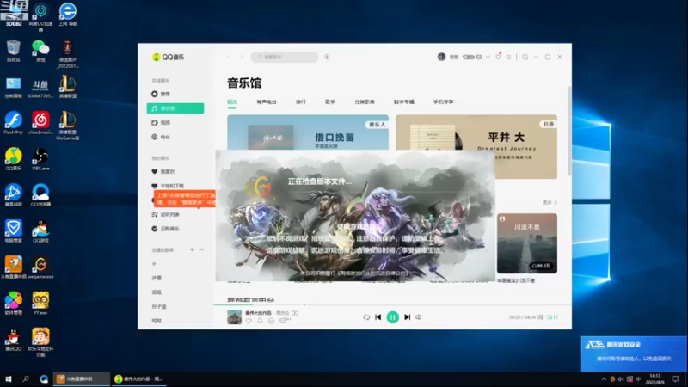Play the previous track
The height and width of the screenshot is (387, 688).
tap(378, 317)
